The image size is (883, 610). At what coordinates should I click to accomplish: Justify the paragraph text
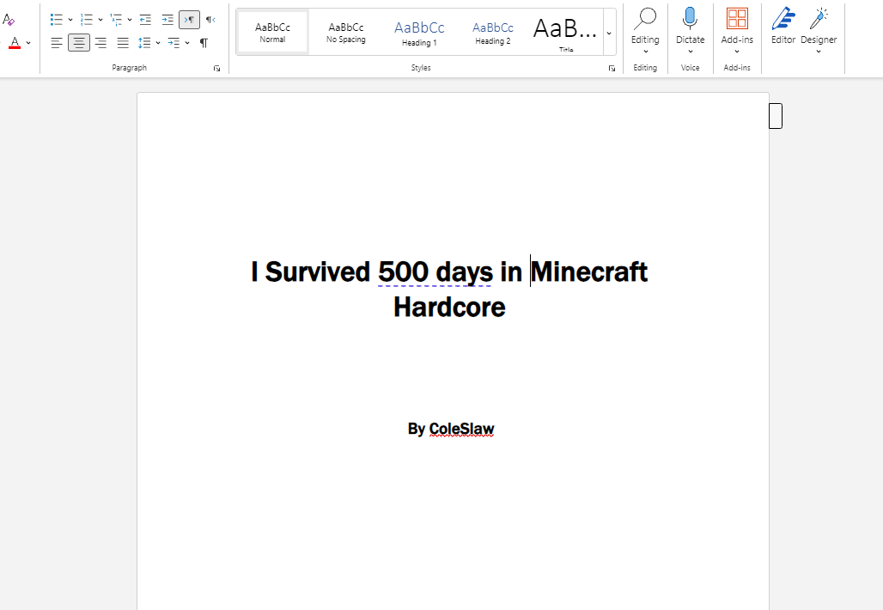click(123, 43)
